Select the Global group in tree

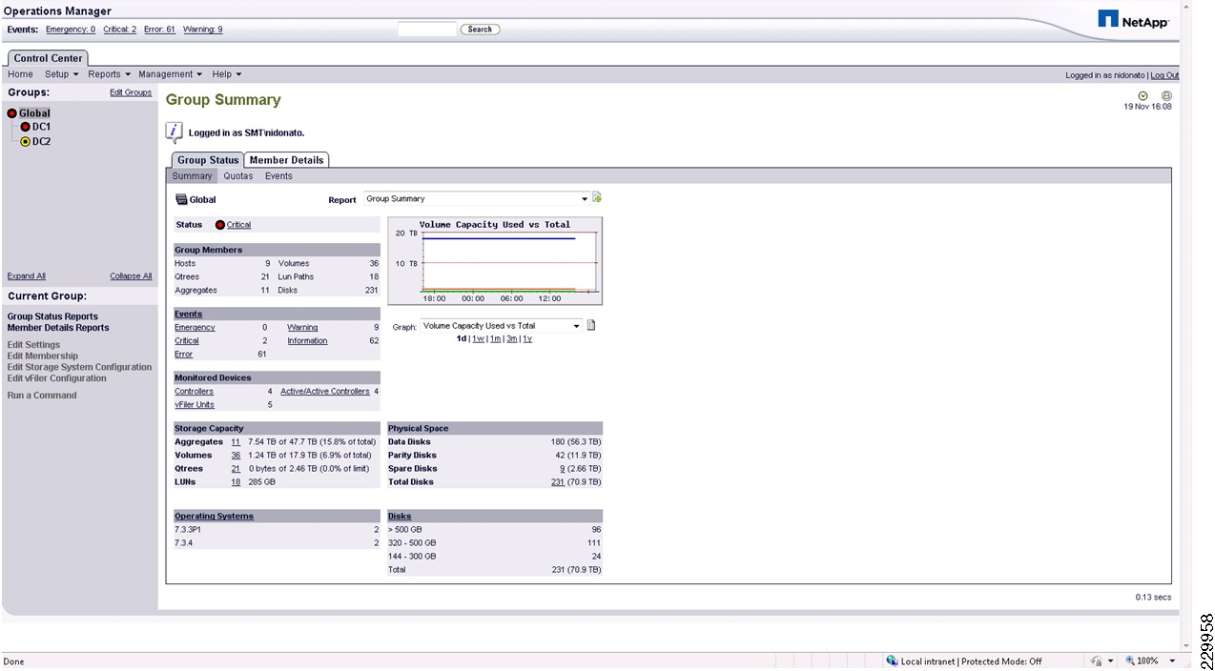[34, 113]
